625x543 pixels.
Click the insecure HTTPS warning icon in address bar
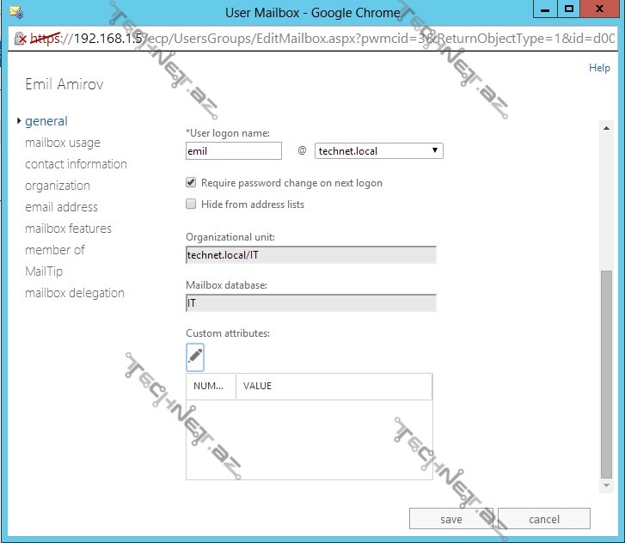(x=21, y=39)
